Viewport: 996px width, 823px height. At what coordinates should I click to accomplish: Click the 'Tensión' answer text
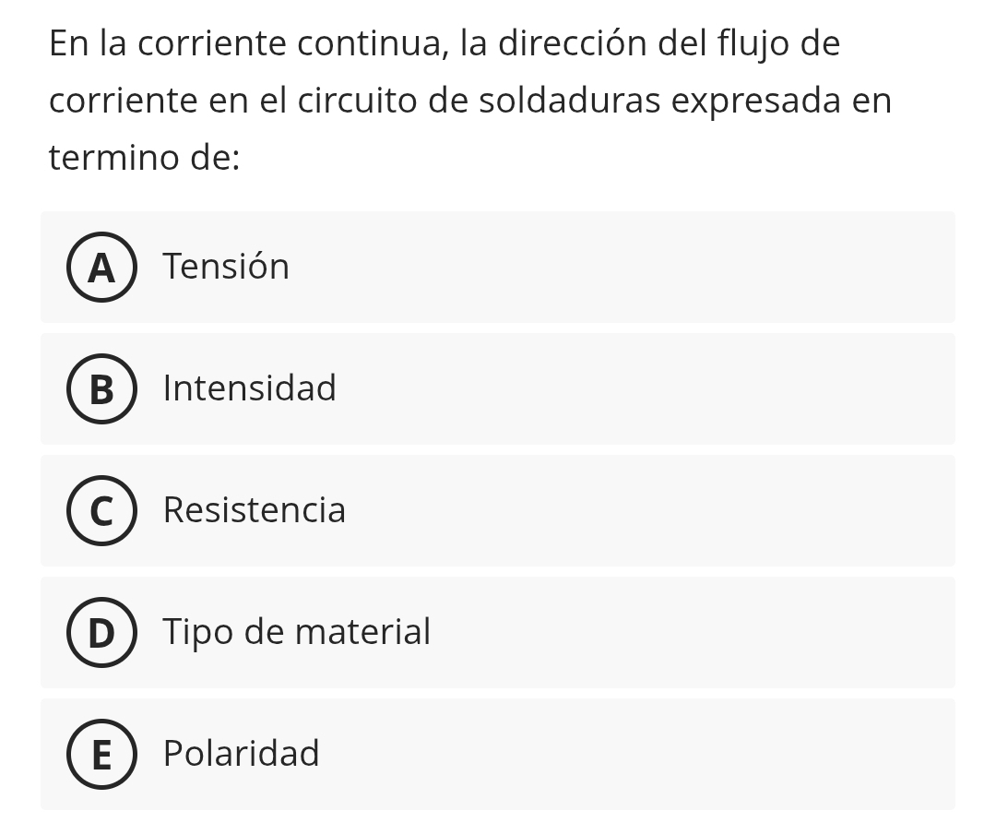point(226,268)
